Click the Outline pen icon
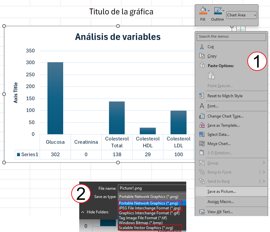Screen dimensions: 270x232 (217, 11)
